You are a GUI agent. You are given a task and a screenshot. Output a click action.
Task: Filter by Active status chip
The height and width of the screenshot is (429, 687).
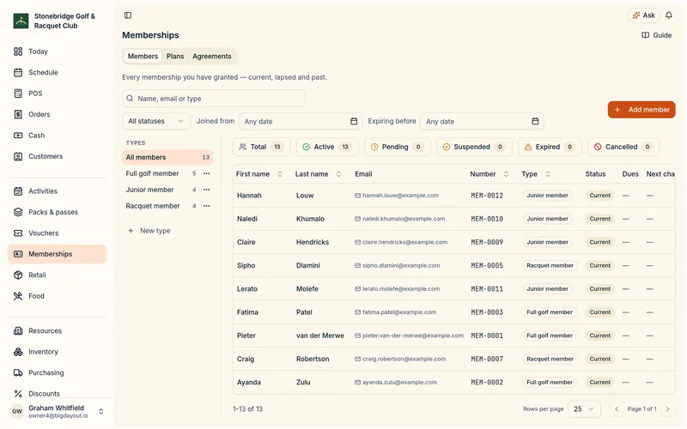[327, 147]
